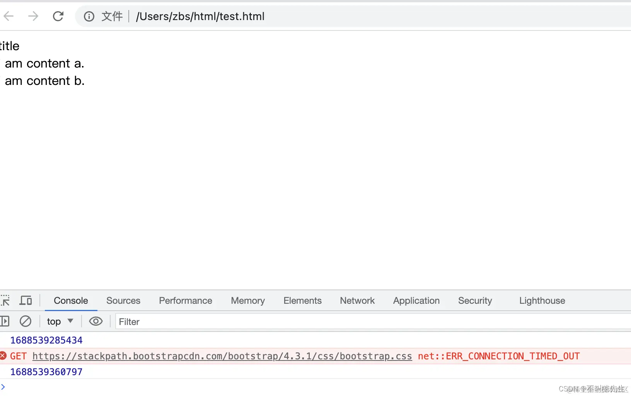Reload the test.html page

tap(58, 16)
